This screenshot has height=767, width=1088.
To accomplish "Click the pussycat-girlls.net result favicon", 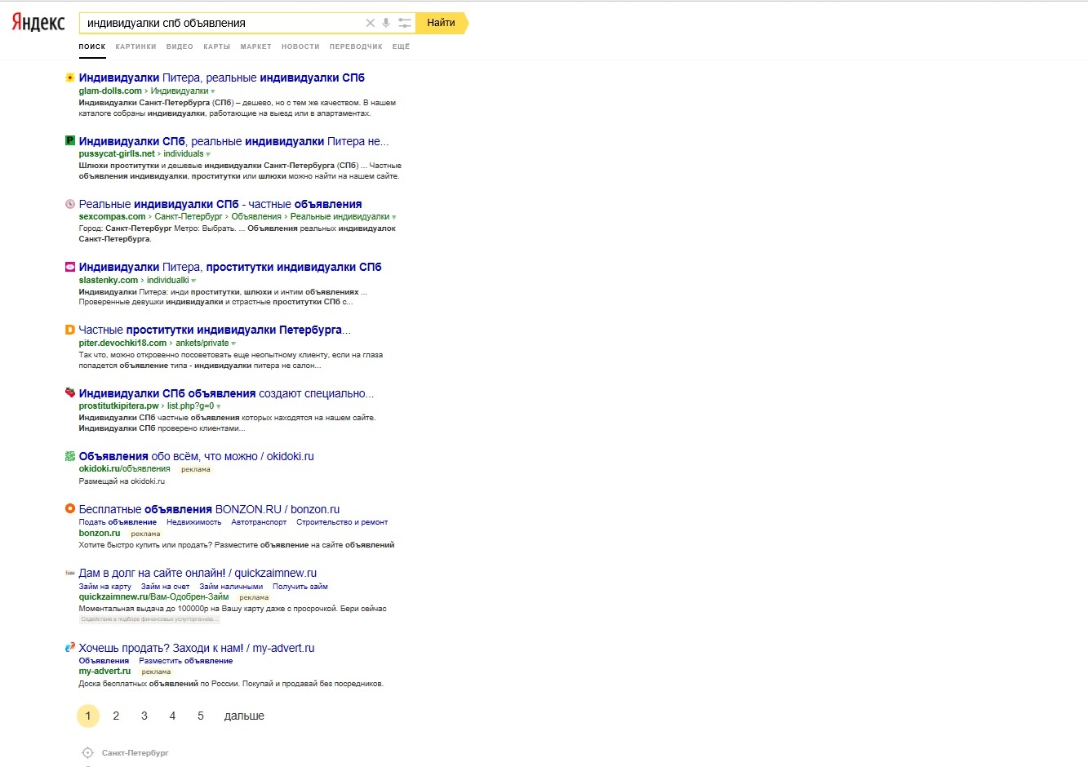I will (70, 140).
